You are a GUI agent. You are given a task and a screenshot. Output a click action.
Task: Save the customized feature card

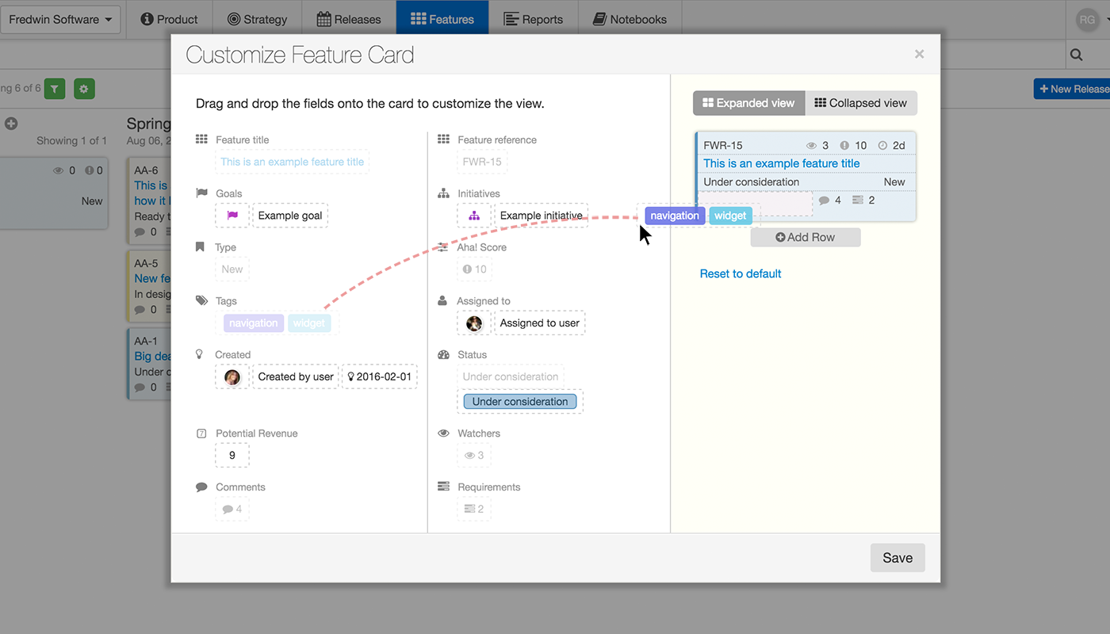(897, 557)
